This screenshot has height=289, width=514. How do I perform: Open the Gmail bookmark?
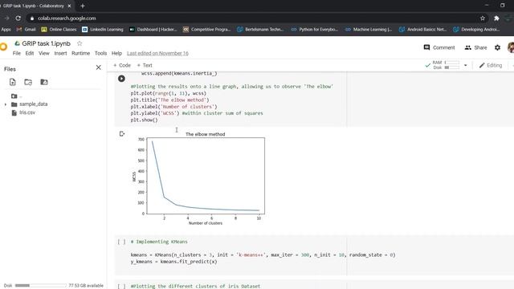(x=26, y=30)
